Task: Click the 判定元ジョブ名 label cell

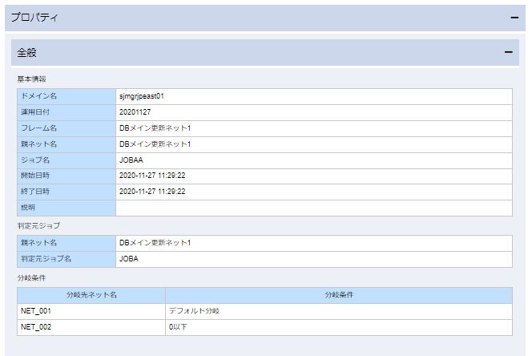Action: tap(66, 259)
